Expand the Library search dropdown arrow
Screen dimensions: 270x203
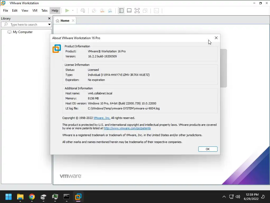[x=49, y=25]
